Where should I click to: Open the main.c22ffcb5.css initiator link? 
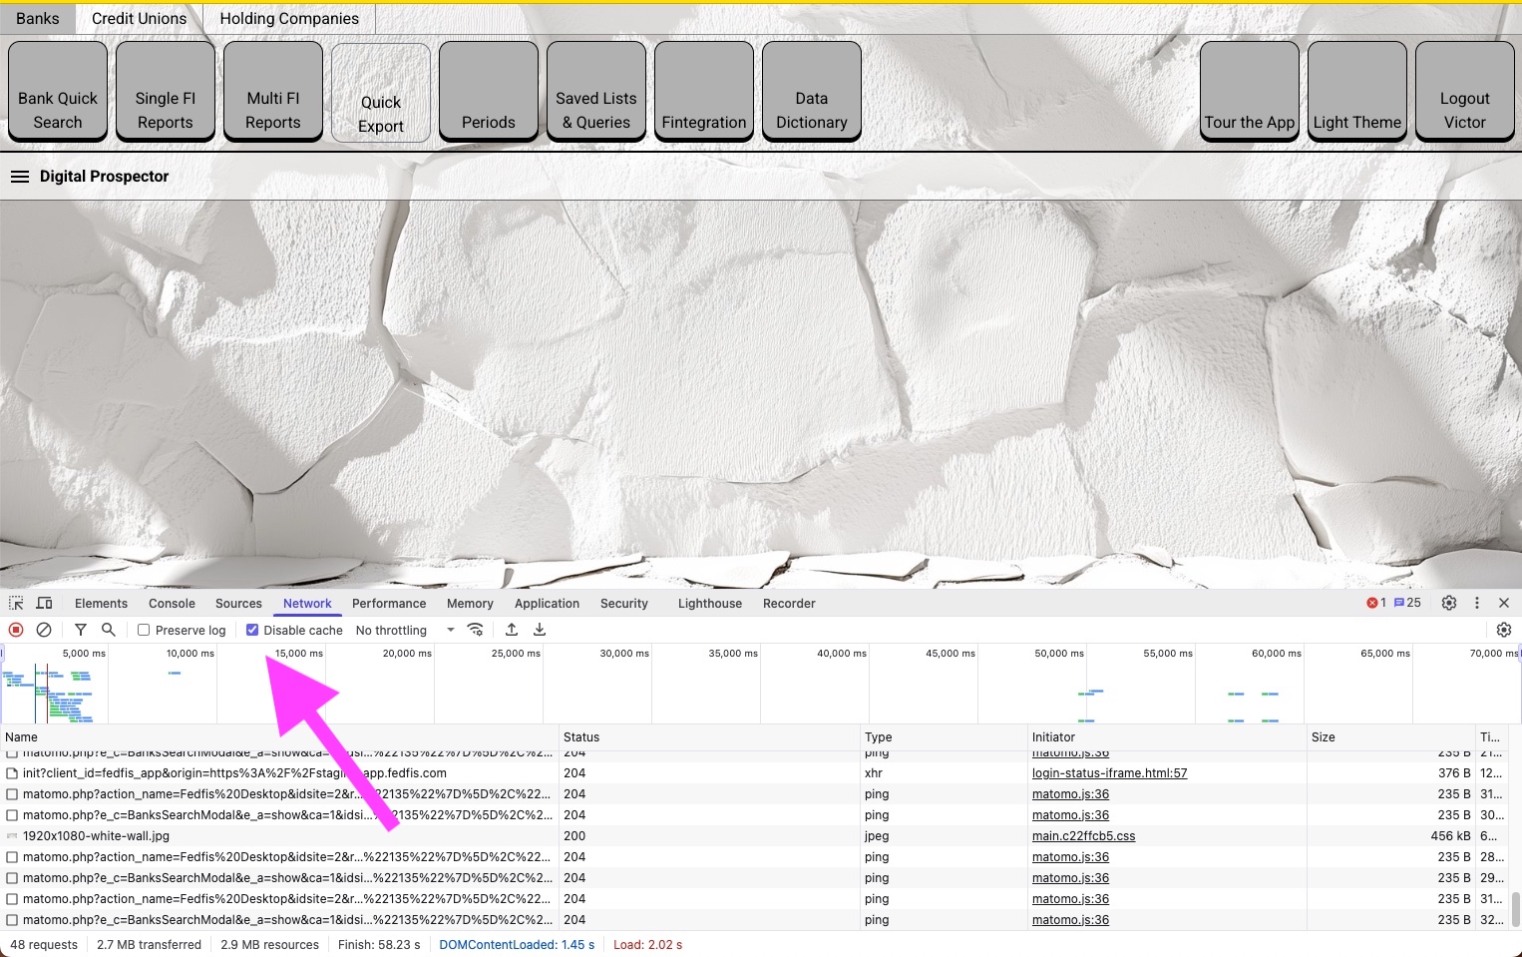pos(1083,836)
